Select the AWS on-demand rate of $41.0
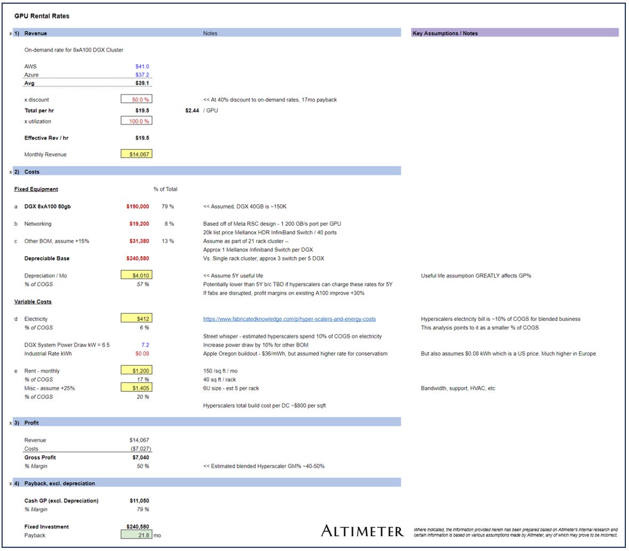 (143, 66)
